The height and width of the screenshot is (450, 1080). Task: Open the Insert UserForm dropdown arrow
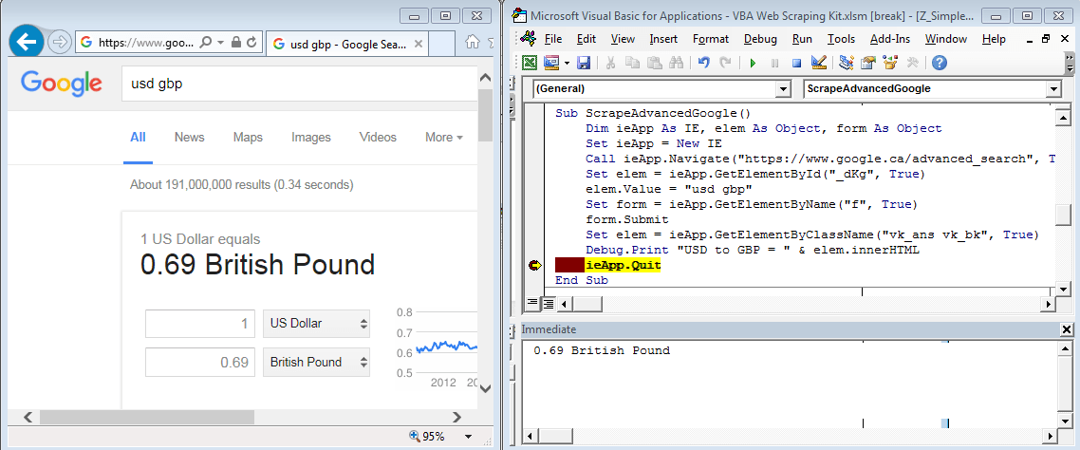tap(567, 63)
